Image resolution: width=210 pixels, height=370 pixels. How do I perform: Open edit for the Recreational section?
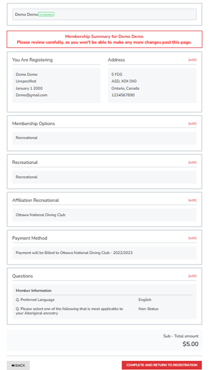192,162
